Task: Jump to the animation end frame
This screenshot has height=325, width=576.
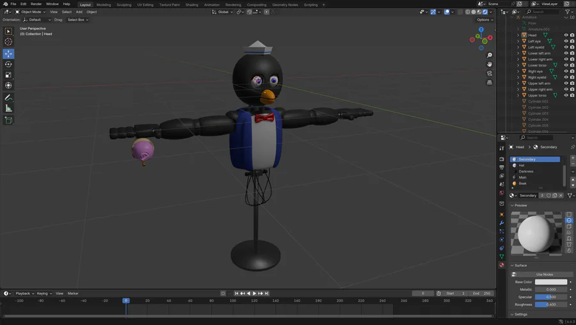Action: coord(267,294)
